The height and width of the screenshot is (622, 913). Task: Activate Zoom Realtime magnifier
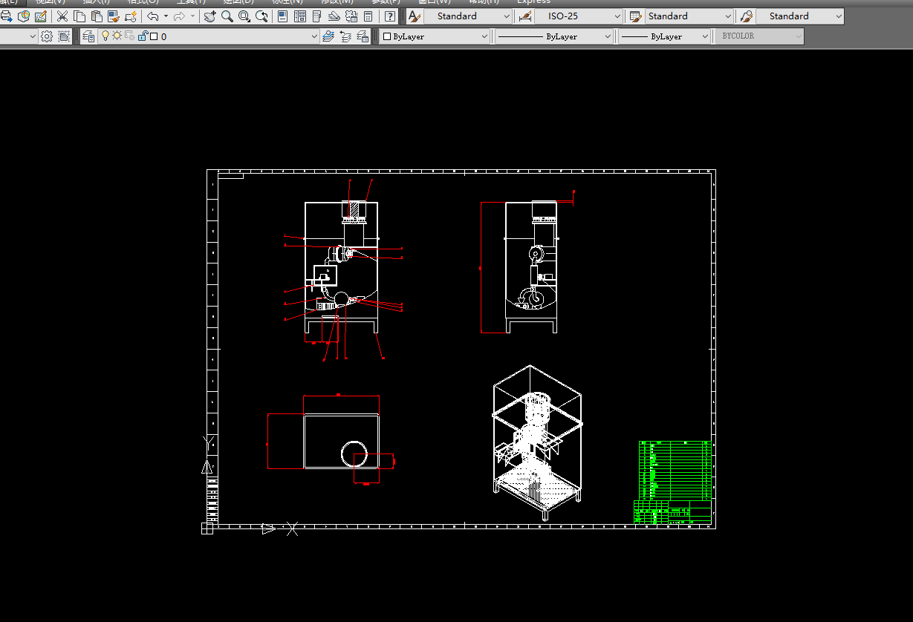point(227,16)
